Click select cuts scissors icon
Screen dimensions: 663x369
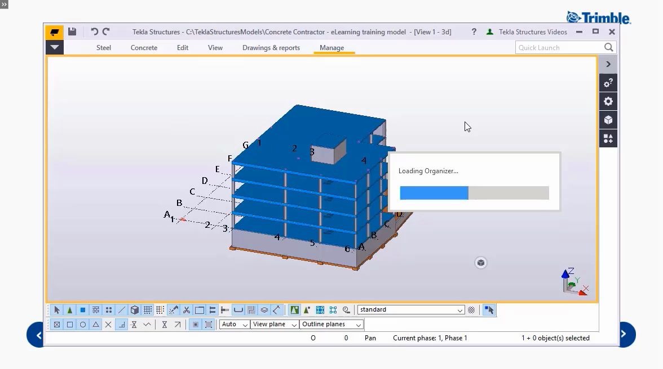point(187,310)
